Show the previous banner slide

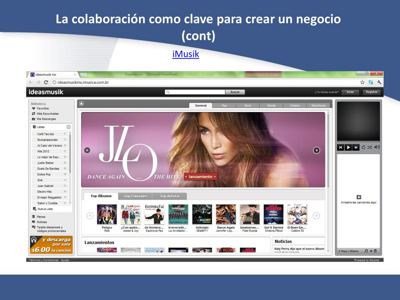pyautogui.click(x=87, y=150)
